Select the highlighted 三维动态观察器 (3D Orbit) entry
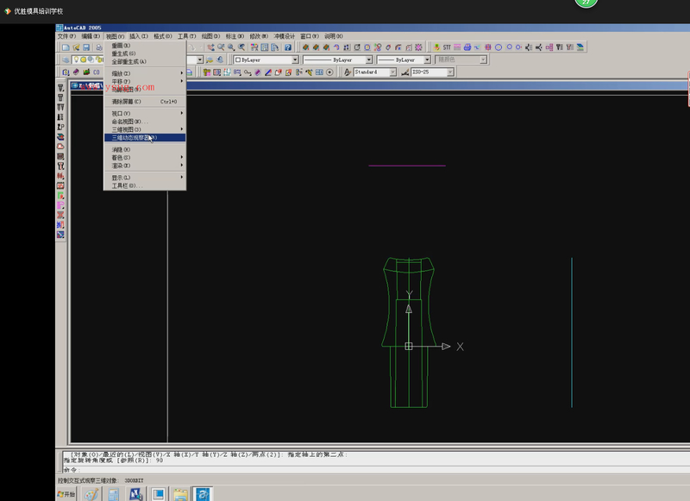Image resolution: width=690 pixels, height=501 pixels. point(145,138)
